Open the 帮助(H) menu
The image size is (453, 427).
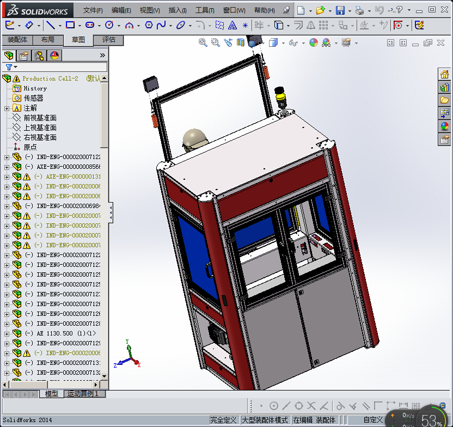(x=265, y=10)
